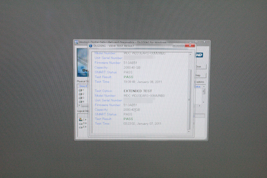
Task: Click the EXTENDED TEST option text
Action: 138,91
